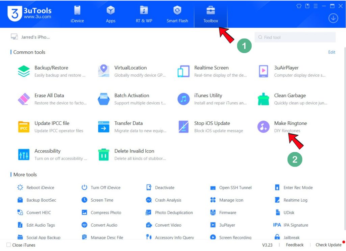Click the Firmware save icon
This screenshot has width=346, height=251.
[x=213, y=212]
